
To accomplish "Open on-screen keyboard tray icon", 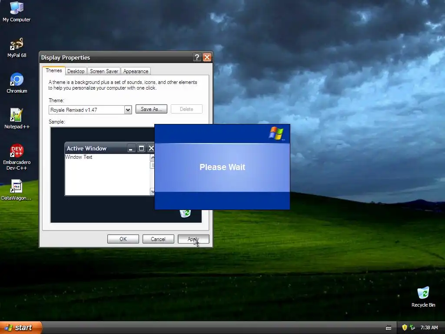I will [x=389, y=328].
